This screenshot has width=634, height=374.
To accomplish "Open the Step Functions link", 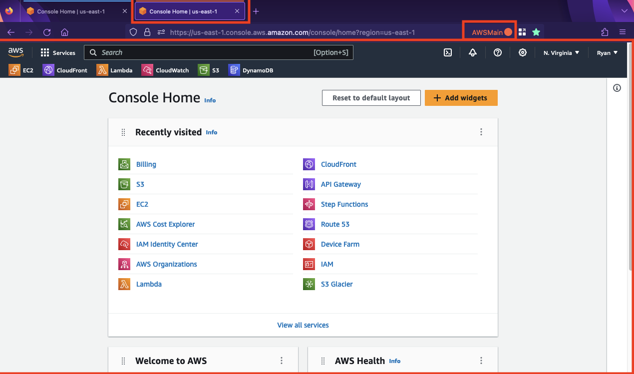I will pyautogui.click(x=344, y=204).
